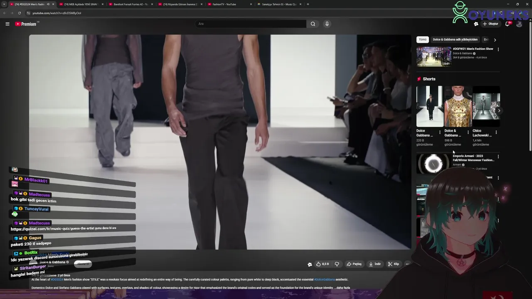Open first 'Dolce Gabbana' Short thumbnail

430,106
